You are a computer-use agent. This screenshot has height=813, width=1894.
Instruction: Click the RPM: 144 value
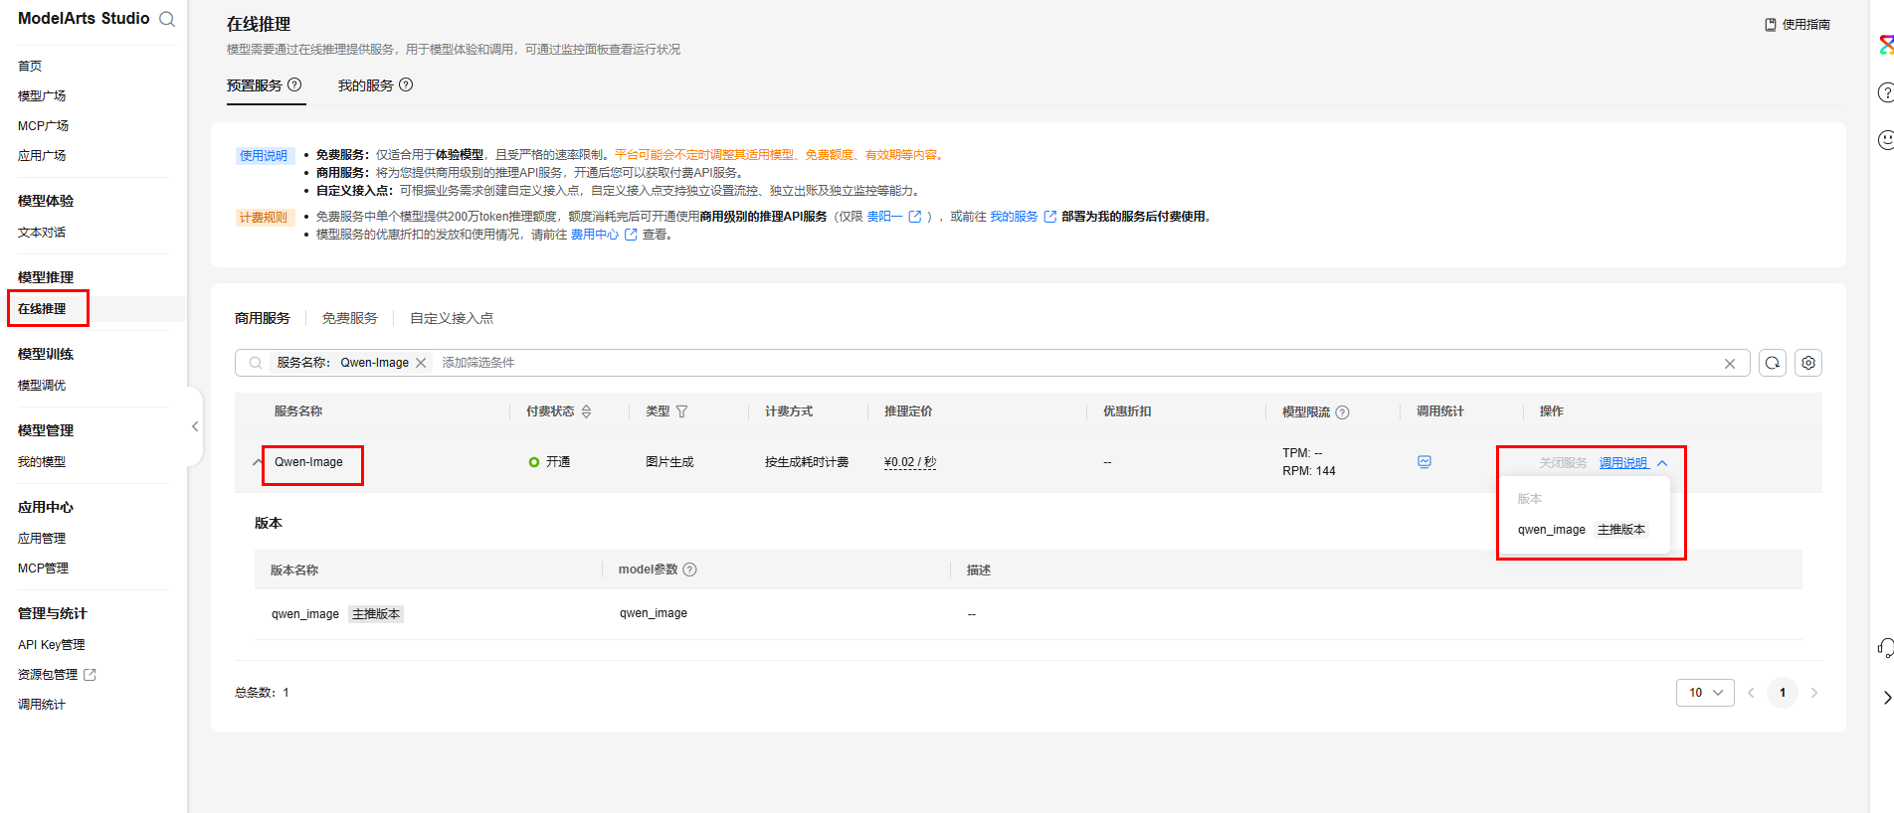point(1309,471)
